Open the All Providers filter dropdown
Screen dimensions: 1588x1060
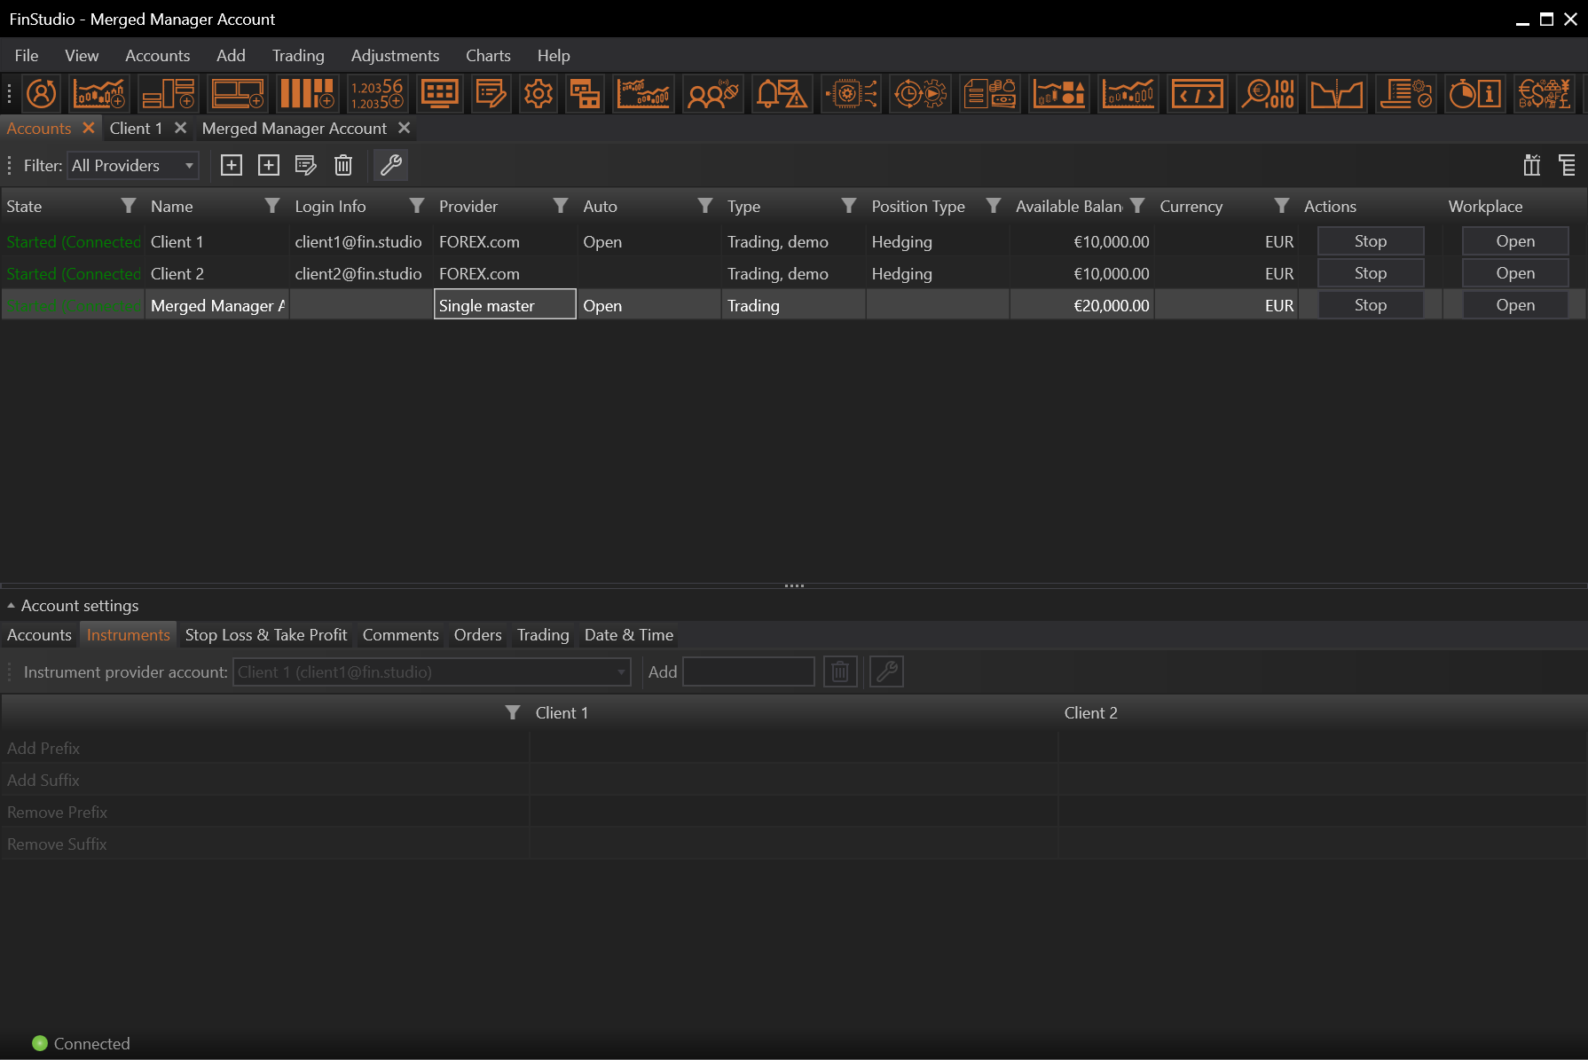[132, 166]
